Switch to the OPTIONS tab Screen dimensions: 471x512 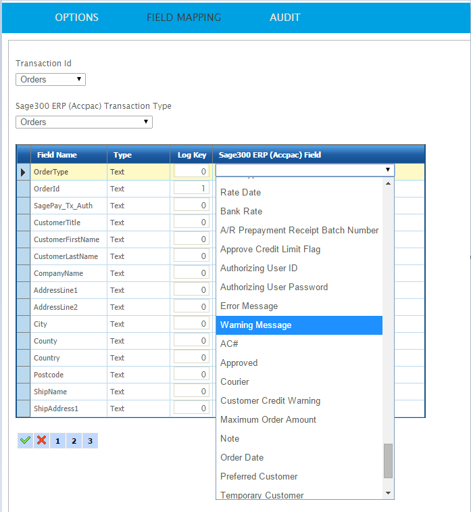76,18
